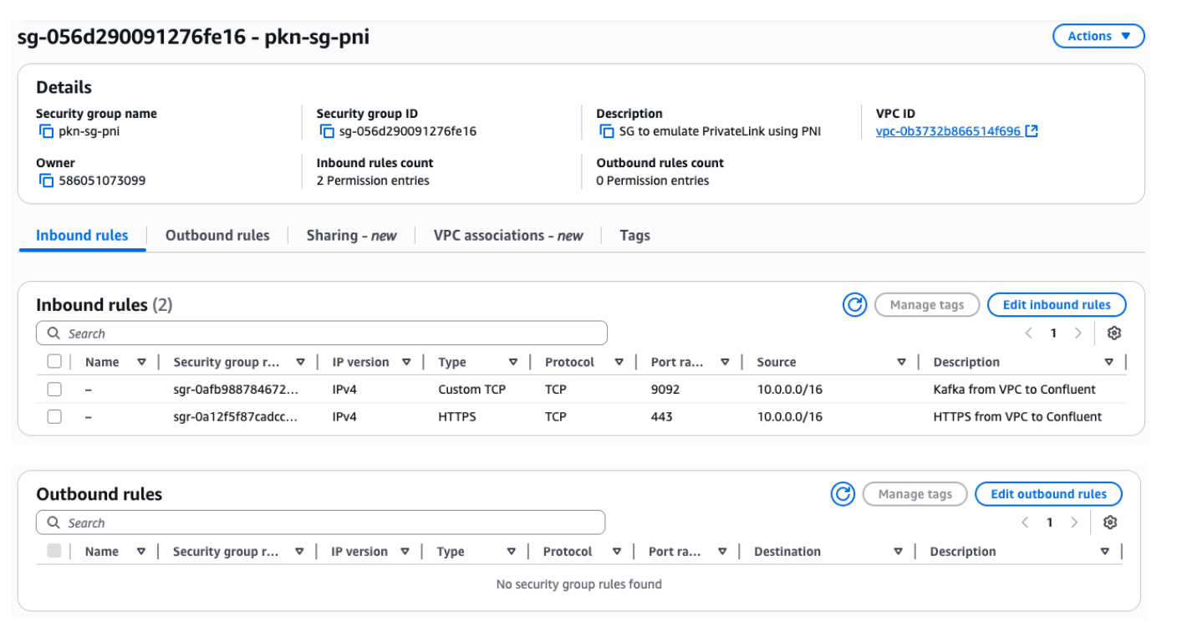Open Inbound rules column preferences gear
This screenshot has height=642, width=1177.
point(1114,333)
